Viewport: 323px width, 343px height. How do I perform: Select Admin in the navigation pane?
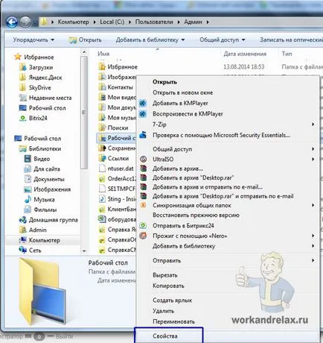pyautogui.click(x=33, y=230)
